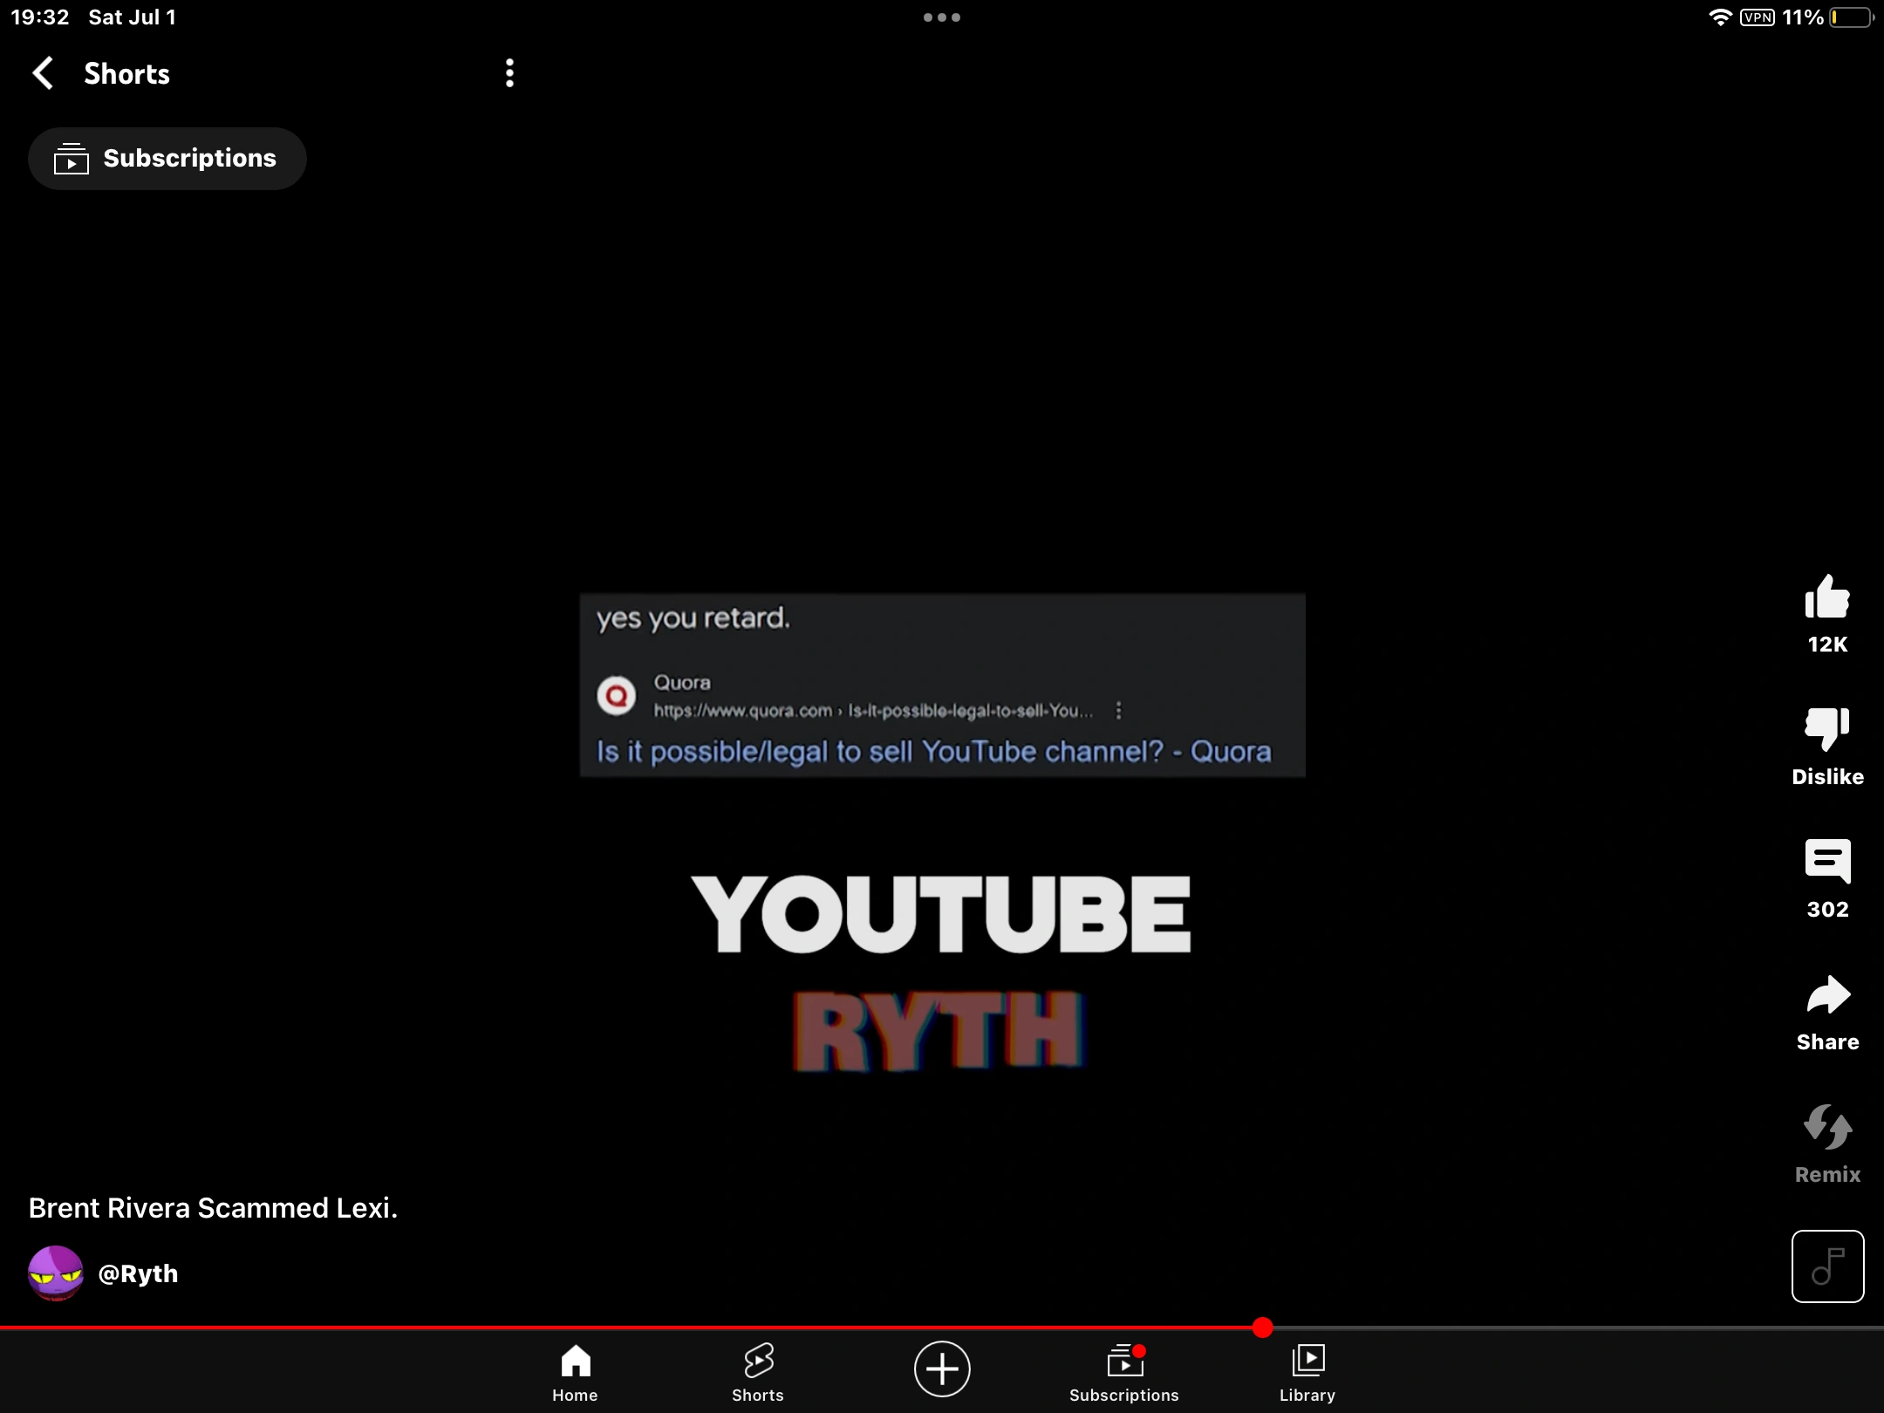The image size is (1884, 1413).
Task: Open the sound details via the music disc icon
Action: click(1827, 1266)
